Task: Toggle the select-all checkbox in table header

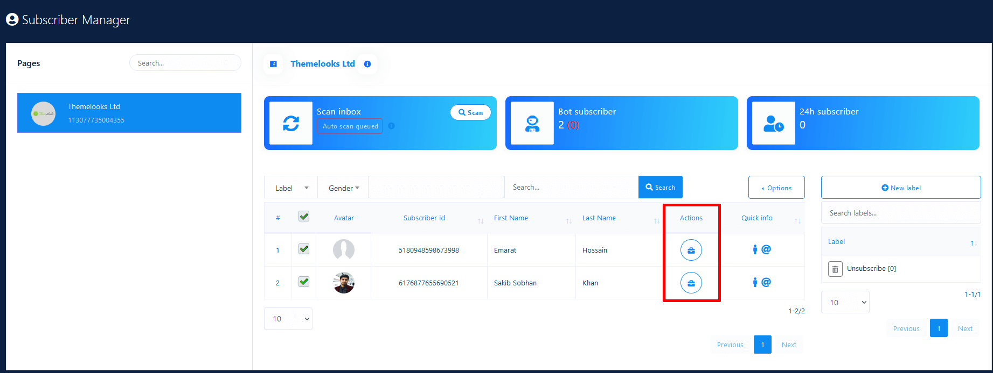Action: tap(304, 217)
